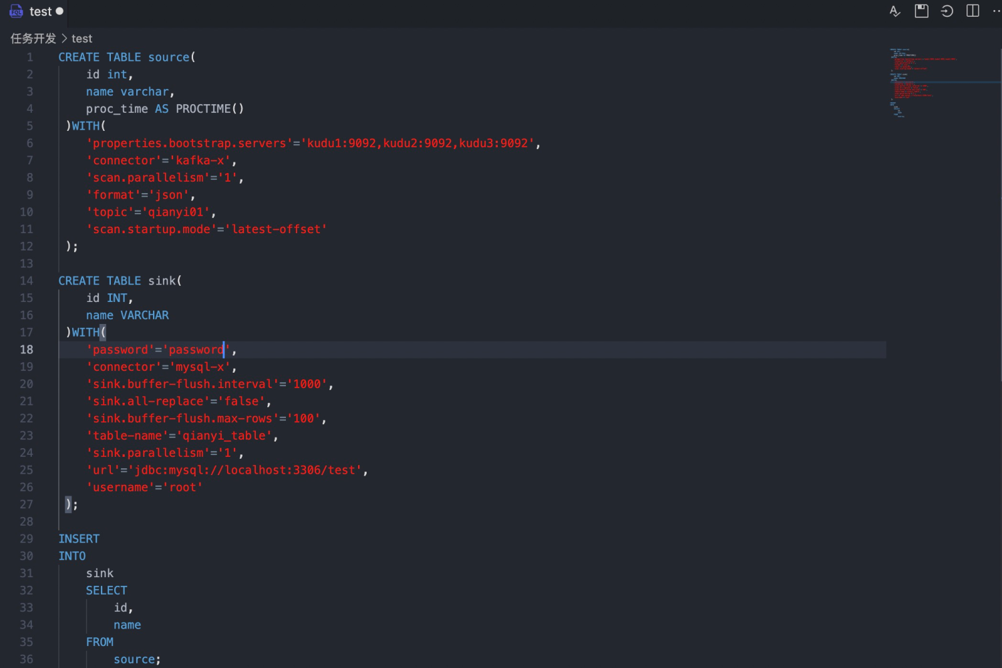Click line number 1 in the gutter
1002x668 pixels.
[29, 57]
